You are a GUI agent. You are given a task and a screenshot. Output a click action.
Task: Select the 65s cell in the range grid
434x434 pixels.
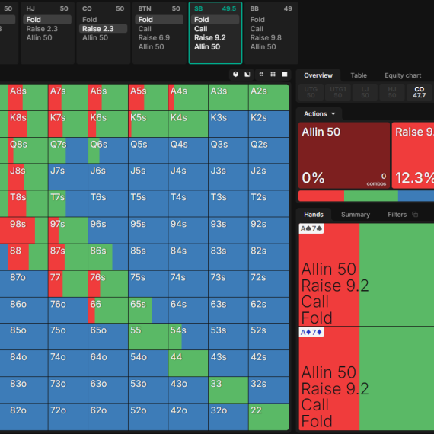[x=148, y=311]
